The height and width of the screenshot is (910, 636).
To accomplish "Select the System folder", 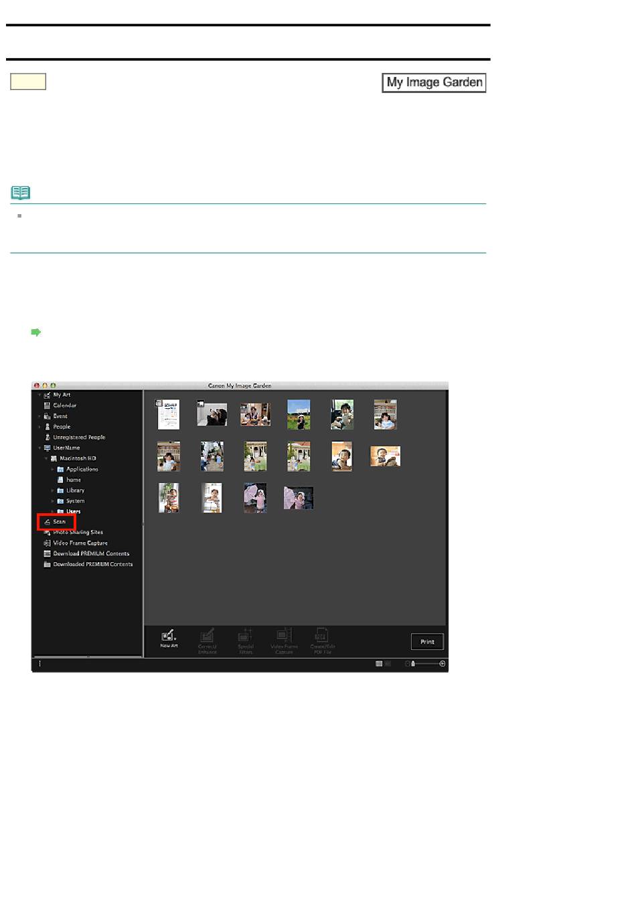I will 70,501.
